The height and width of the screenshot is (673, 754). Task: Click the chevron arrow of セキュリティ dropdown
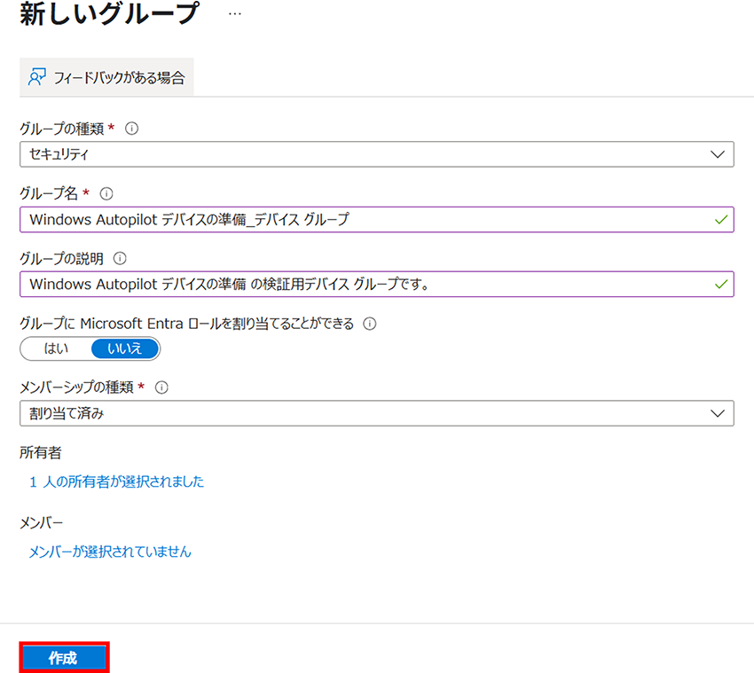coord(718,154)
